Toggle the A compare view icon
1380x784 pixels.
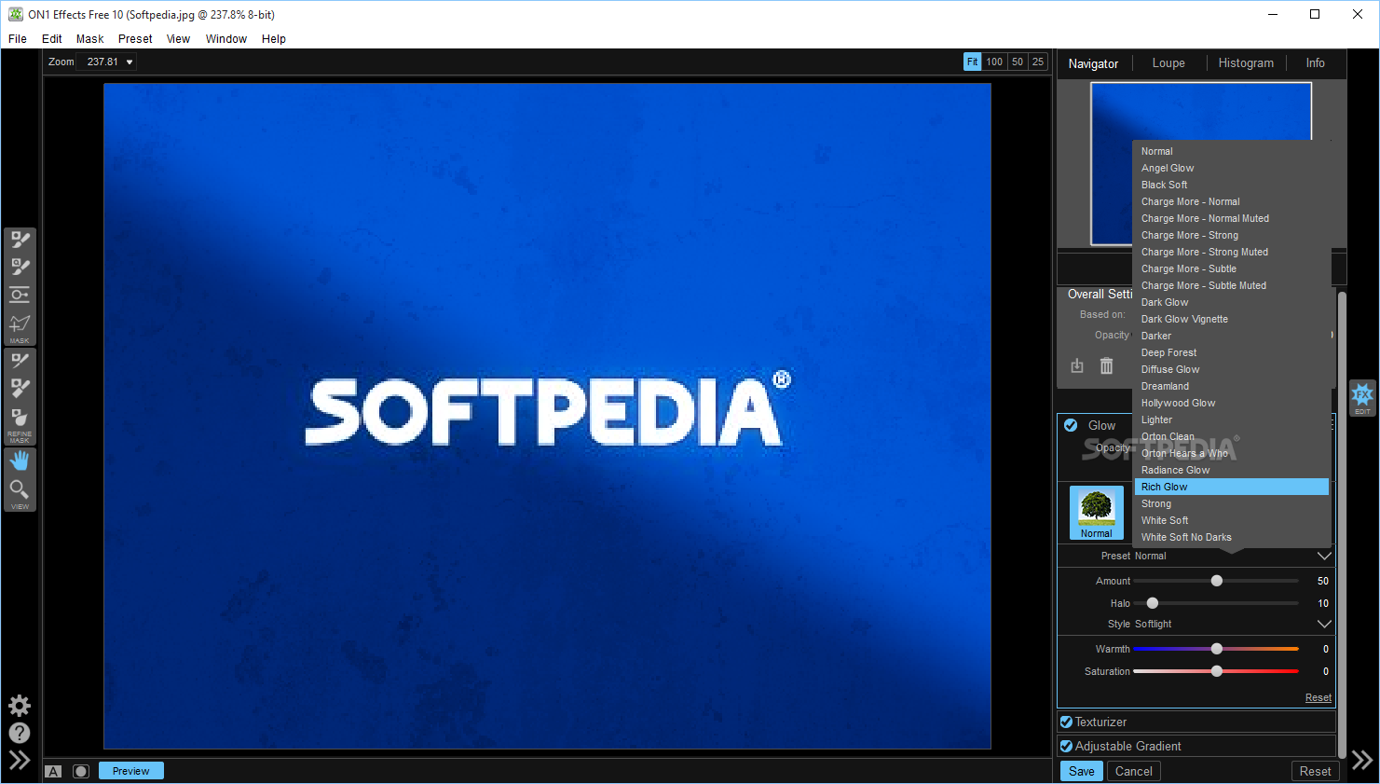point(53,771)
